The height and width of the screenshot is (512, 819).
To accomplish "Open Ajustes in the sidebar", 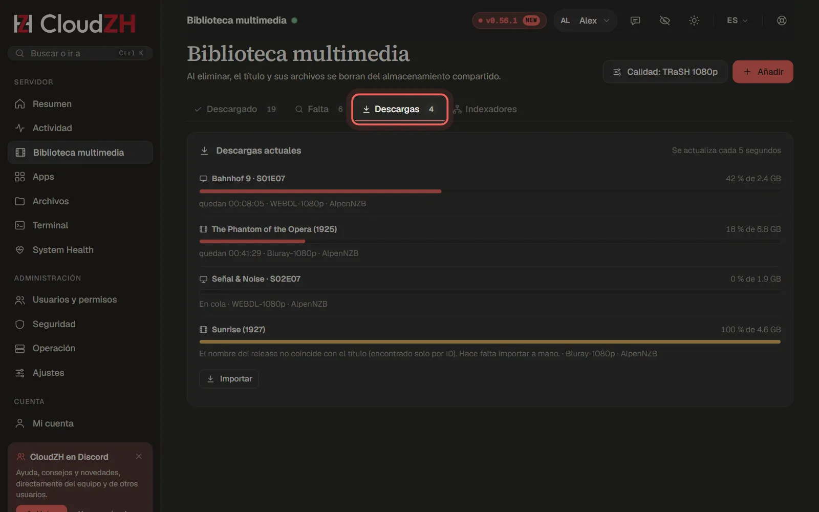I will pyautogui.click(x=80, y=373).
